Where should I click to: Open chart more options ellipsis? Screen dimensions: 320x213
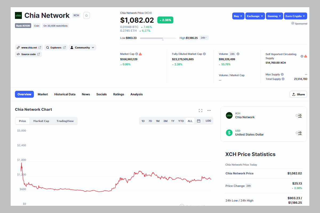[x=209, y=110]
